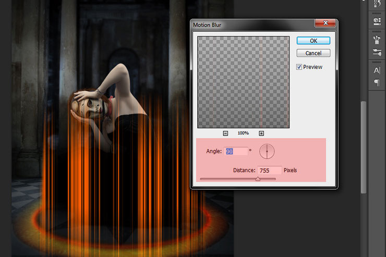Screen dimensions: 386x257
Task: Click the Motion Blur preview thumbnail
Action: point(243,82)
